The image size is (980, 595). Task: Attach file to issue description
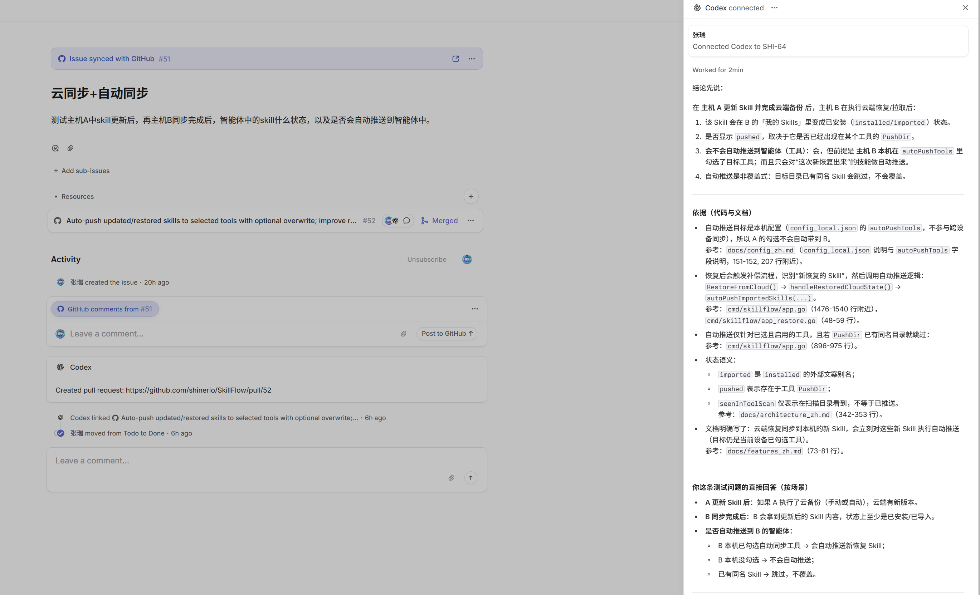[x=70, y=148]
